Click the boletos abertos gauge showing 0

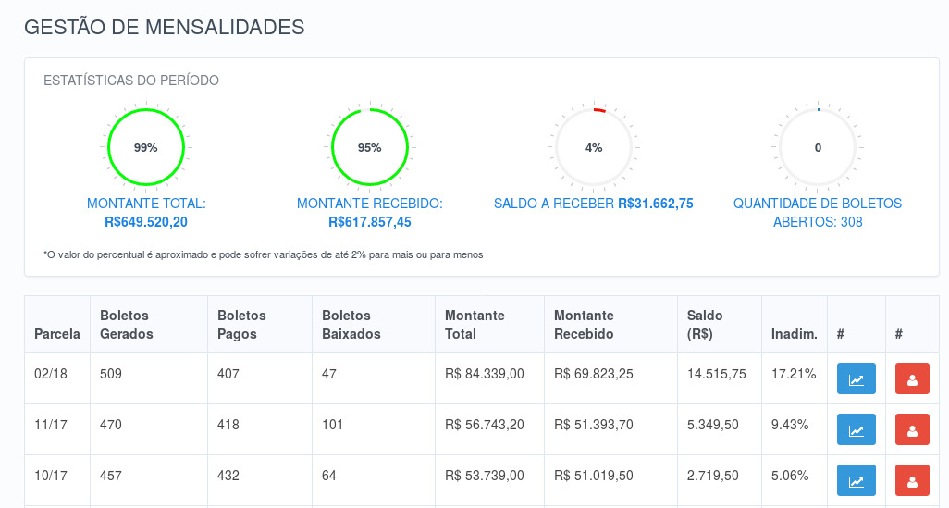click(x=818, y=147)
